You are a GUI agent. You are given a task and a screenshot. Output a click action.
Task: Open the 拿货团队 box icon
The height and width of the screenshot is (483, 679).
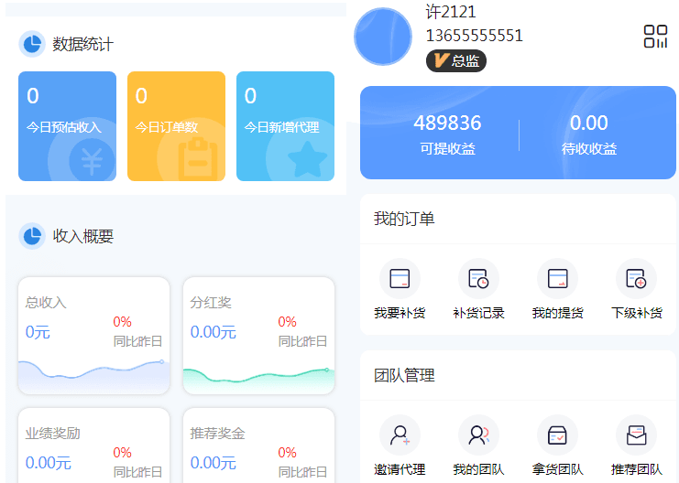[x=557, y=435]
